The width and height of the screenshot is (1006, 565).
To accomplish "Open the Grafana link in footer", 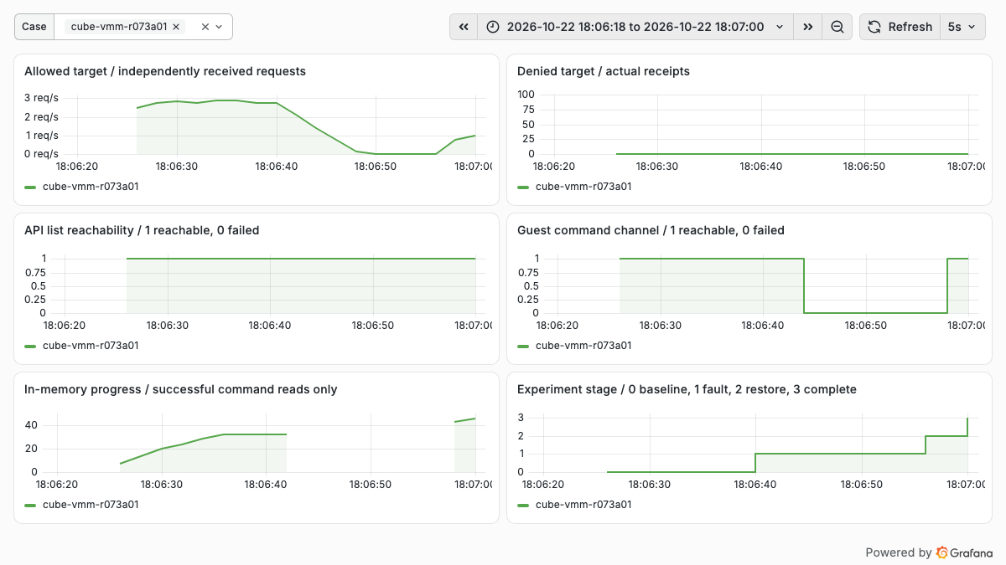I will coord(929,552).
